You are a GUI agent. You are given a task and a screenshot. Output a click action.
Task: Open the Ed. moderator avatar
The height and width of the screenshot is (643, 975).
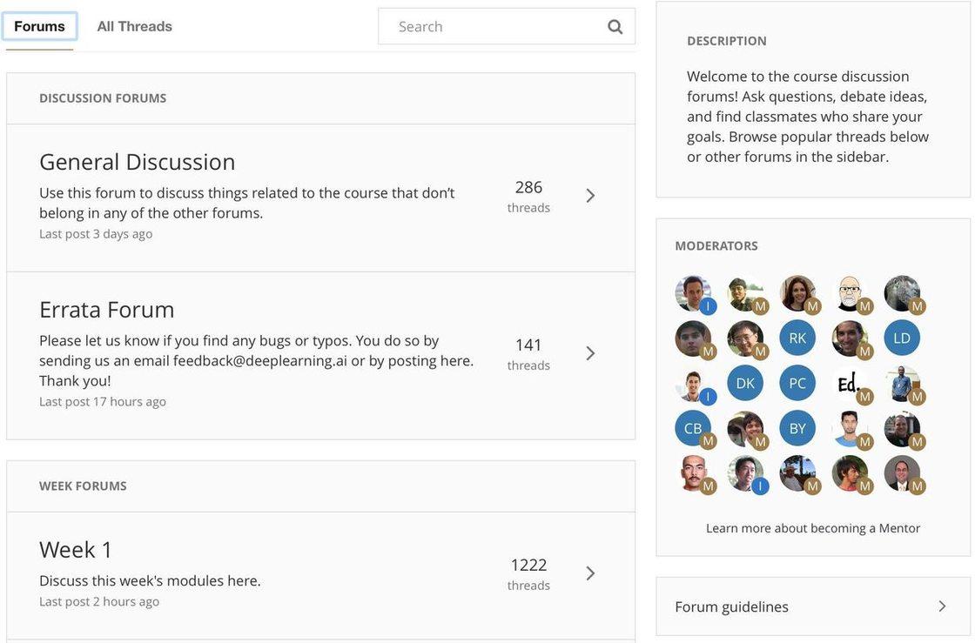(850, 383)
